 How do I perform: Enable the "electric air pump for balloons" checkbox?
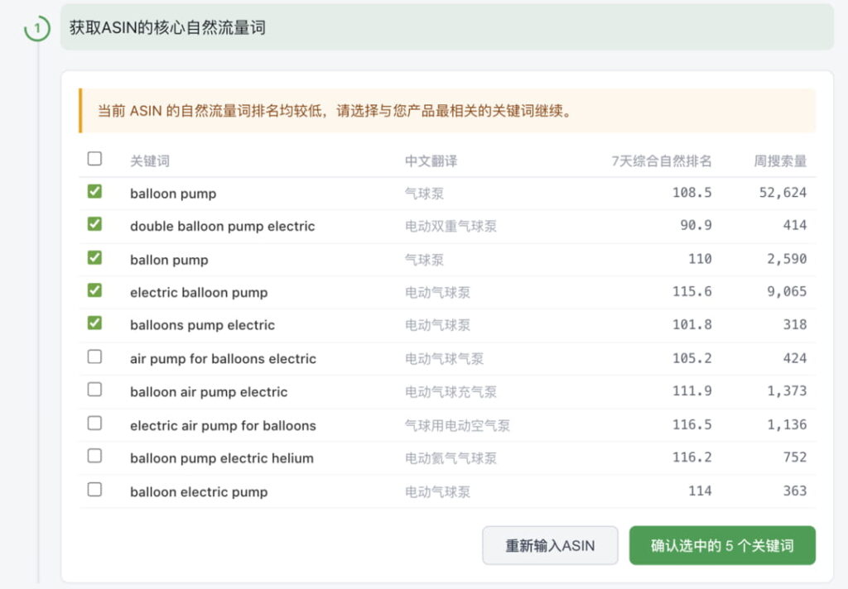pyautogui.click(x=94, y=424)
